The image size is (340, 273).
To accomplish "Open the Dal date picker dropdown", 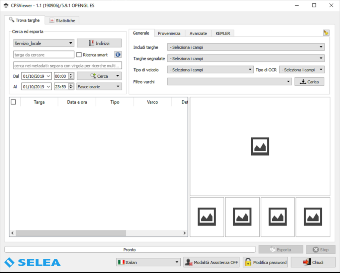I will coord(48,76).
